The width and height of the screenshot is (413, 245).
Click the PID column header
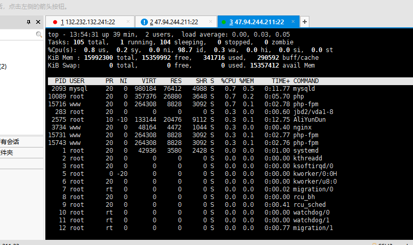pos(60,81)
